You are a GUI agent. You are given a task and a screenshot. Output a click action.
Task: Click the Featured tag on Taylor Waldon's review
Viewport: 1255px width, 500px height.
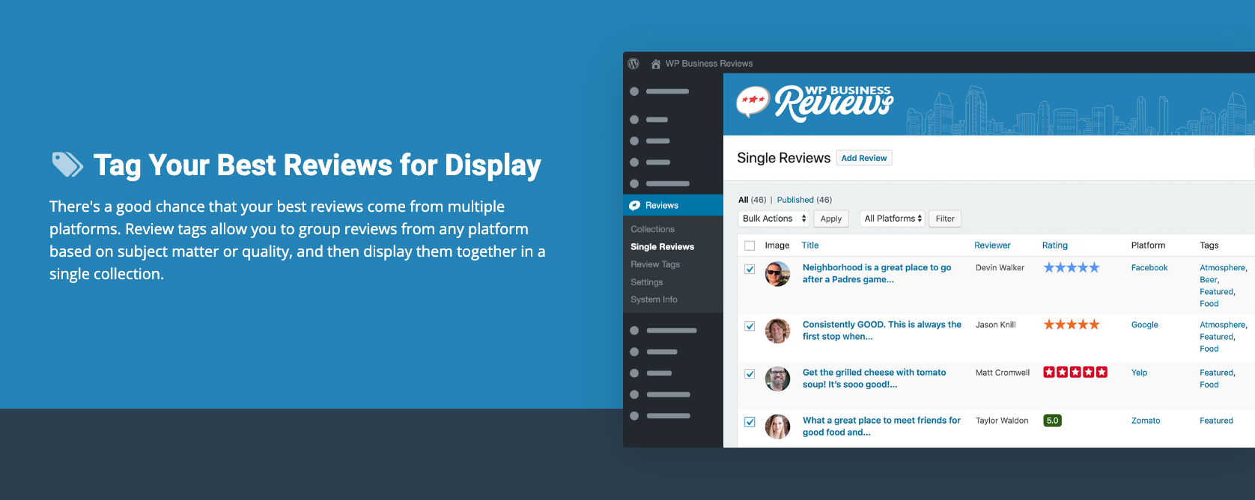point(1216,421)
